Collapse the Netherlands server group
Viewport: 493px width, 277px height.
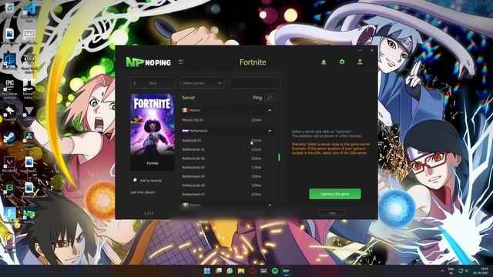(270, 131)
